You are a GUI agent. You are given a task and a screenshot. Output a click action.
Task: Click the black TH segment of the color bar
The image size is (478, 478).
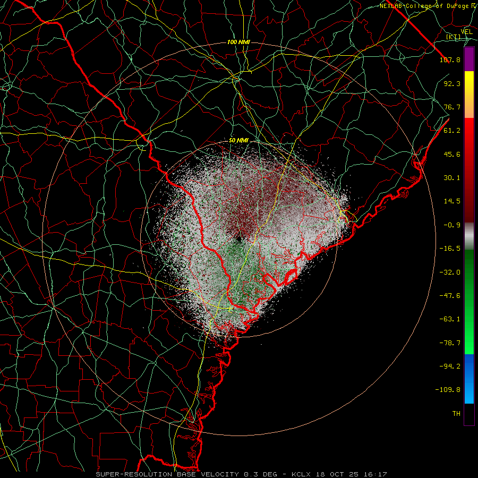click(x=469, y=414)
